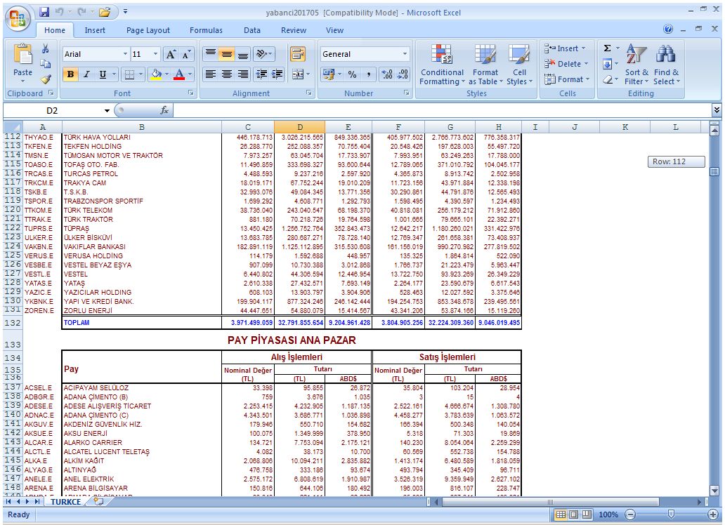Expand the formula bar

tap(716, 110)
